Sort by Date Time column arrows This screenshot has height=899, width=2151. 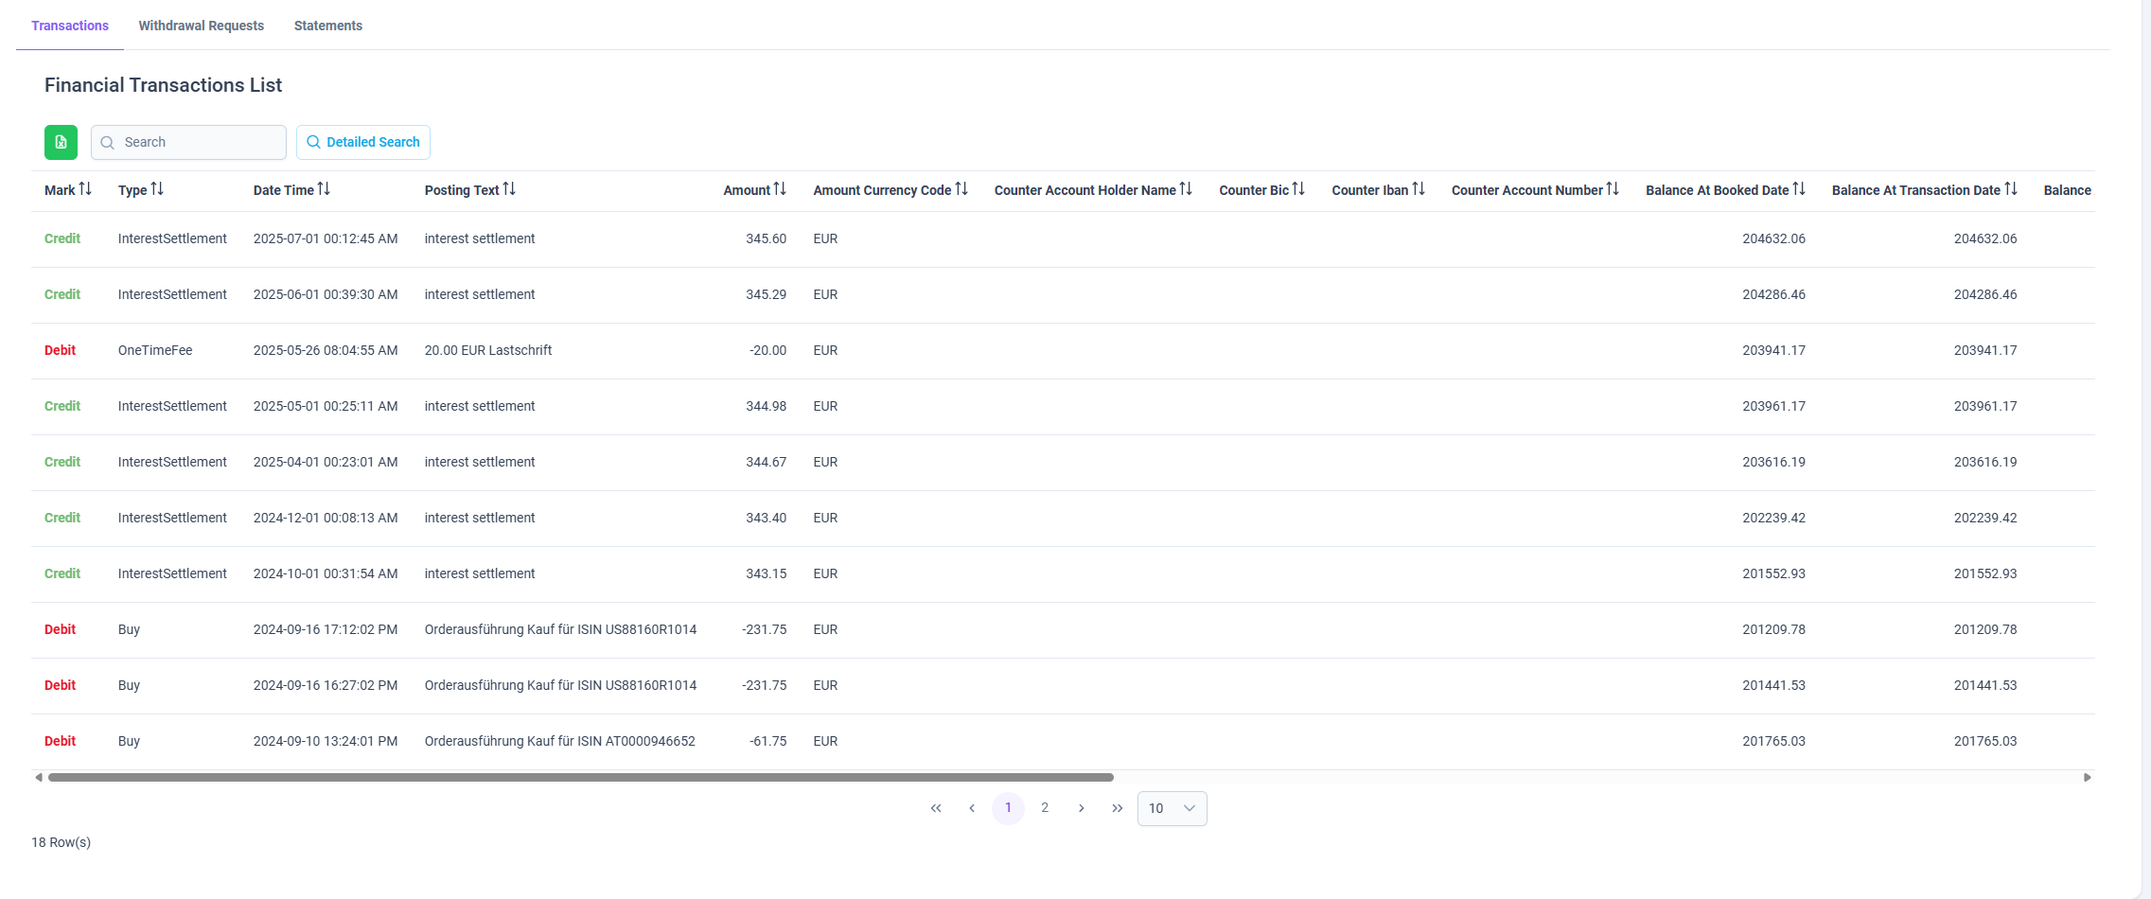click(324, 189)
